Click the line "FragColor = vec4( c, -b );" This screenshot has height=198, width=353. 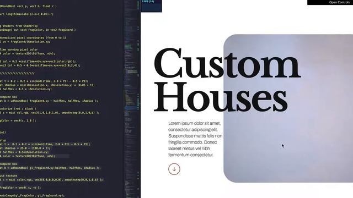(x=20, y=188)
